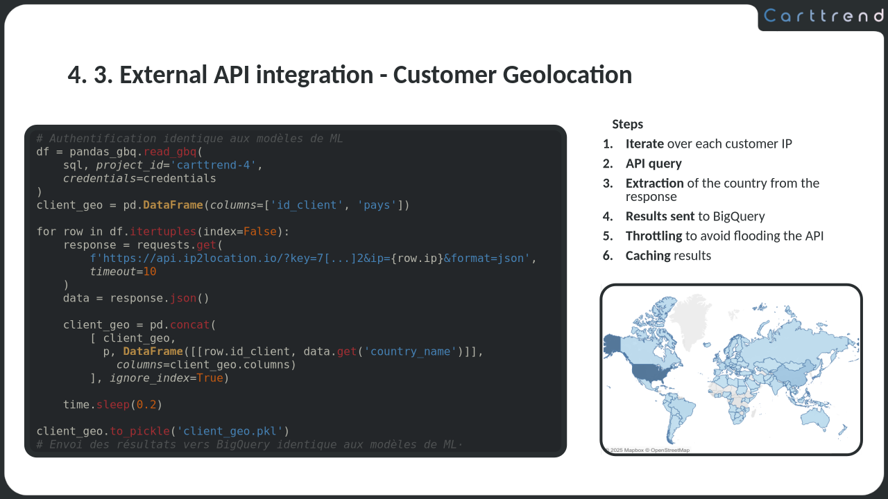Click the 'ignore_index=True' argument in code
The image size is (888, 499).
[166, 378]
